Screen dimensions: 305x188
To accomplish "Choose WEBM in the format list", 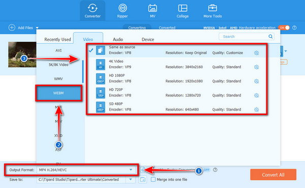I will click(58, 93).
